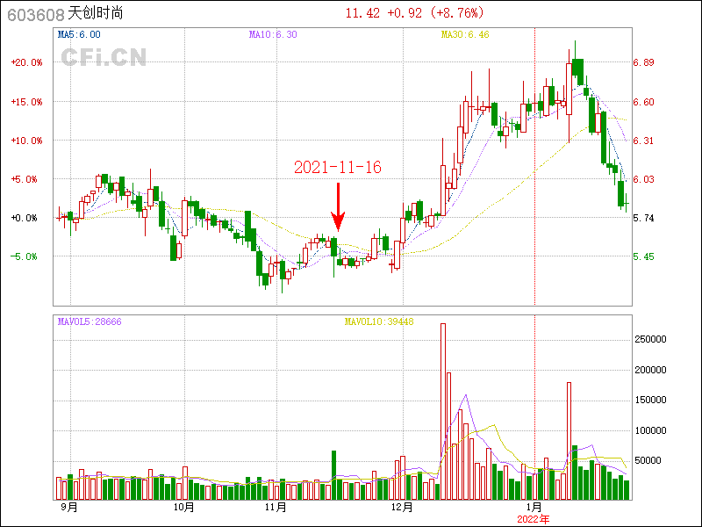Click the 5.74 price axis value
Screen dimensions: 702x527
point(643,218)
